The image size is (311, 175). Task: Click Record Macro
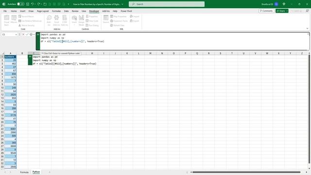click(26, 17)
